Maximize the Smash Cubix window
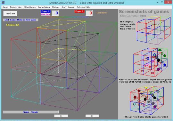 coord(162,2)
